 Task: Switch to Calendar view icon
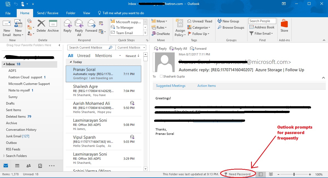coord(17,166)
